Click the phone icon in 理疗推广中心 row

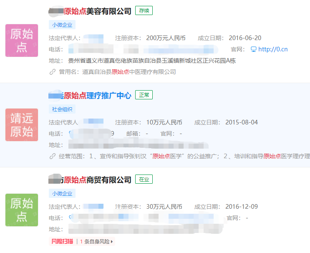coord(70,133)
